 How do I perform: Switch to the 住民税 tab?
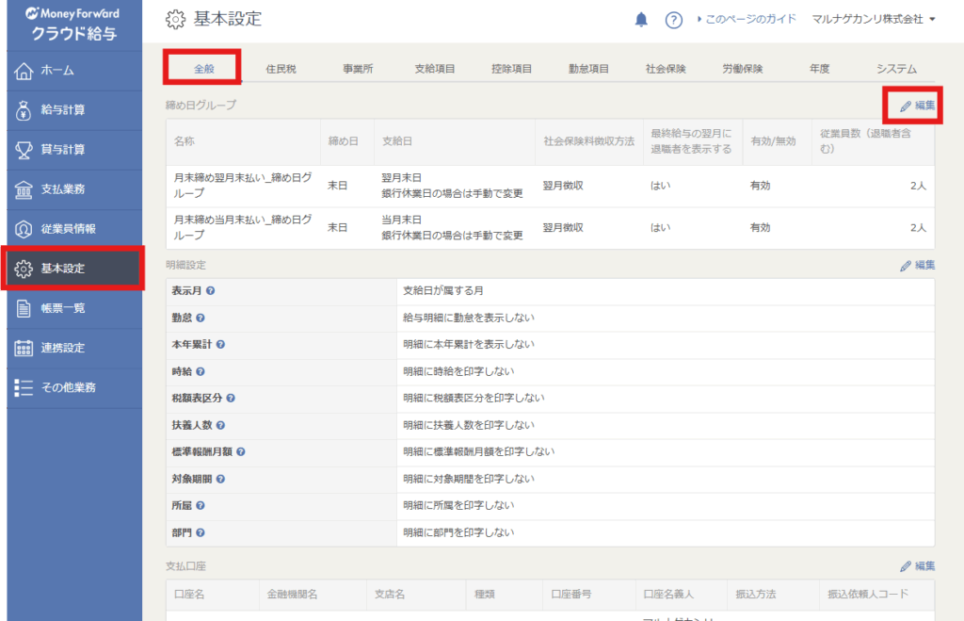pos(281,69)
